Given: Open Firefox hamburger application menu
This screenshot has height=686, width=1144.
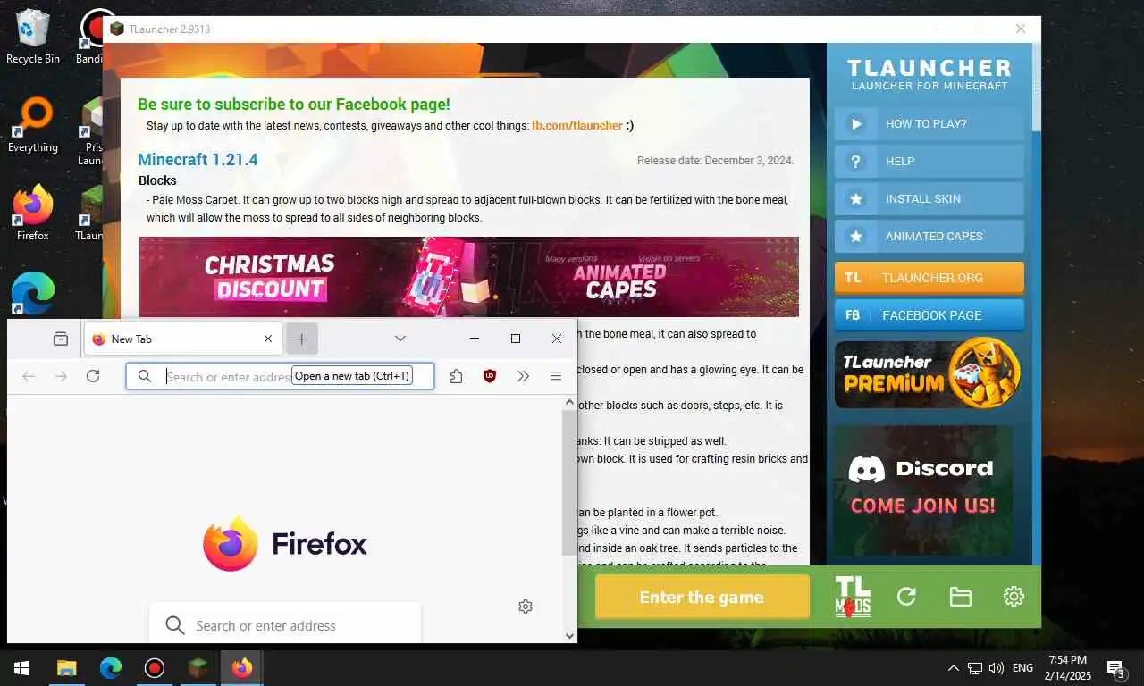Looking at the screenshot, I should click(x=555, y=376).
